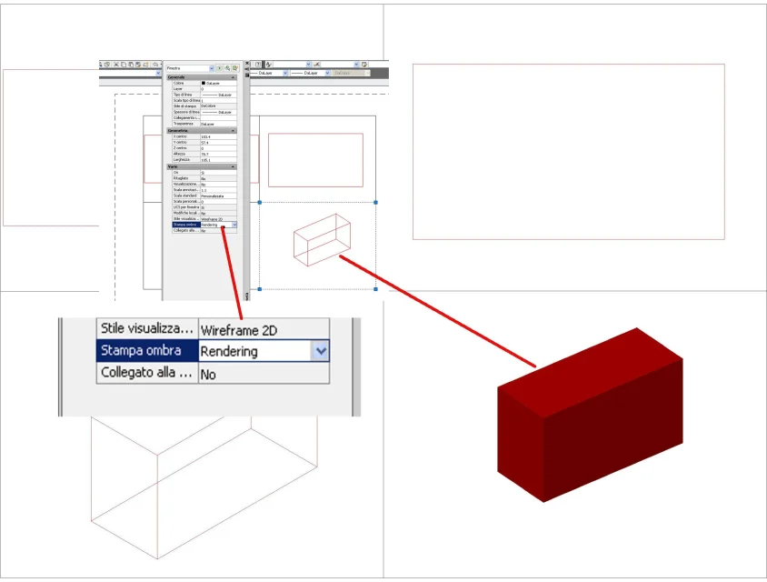Open the text style dropdown list
Screen dimensions: 767x582
(309, 65)
